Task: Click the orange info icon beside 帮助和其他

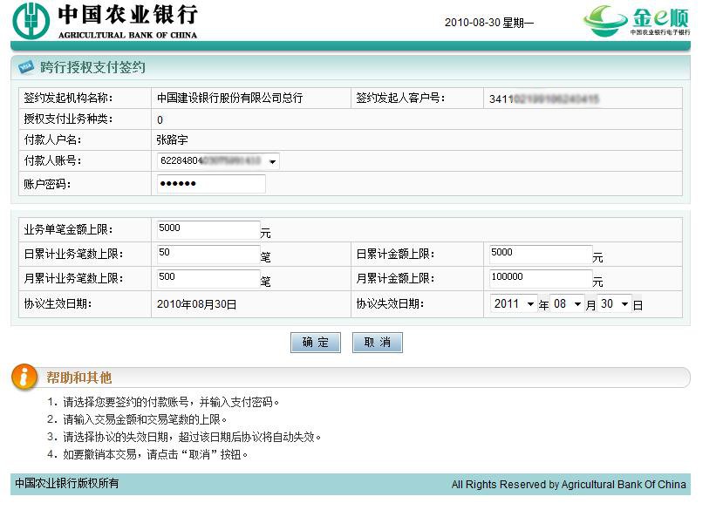Action: coord(24,377)
